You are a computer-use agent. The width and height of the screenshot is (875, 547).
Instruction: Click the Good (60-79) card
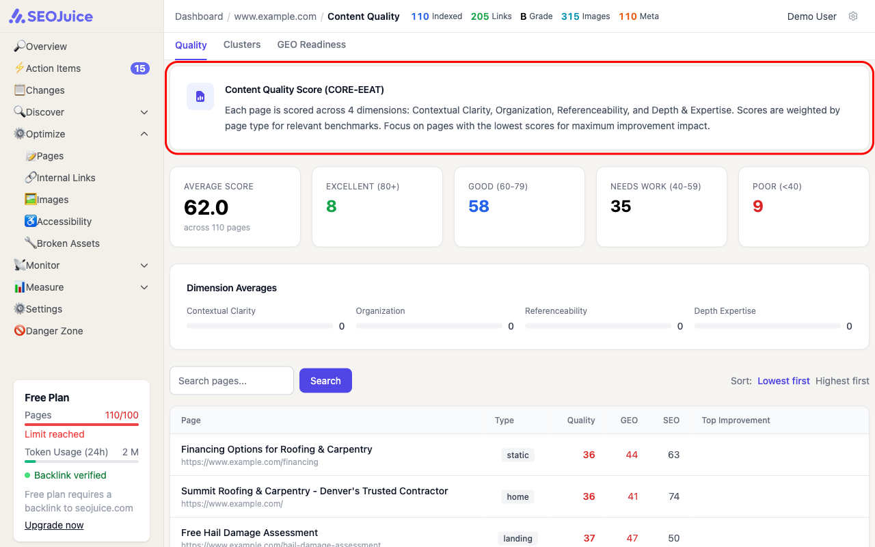tap(520, 206)
